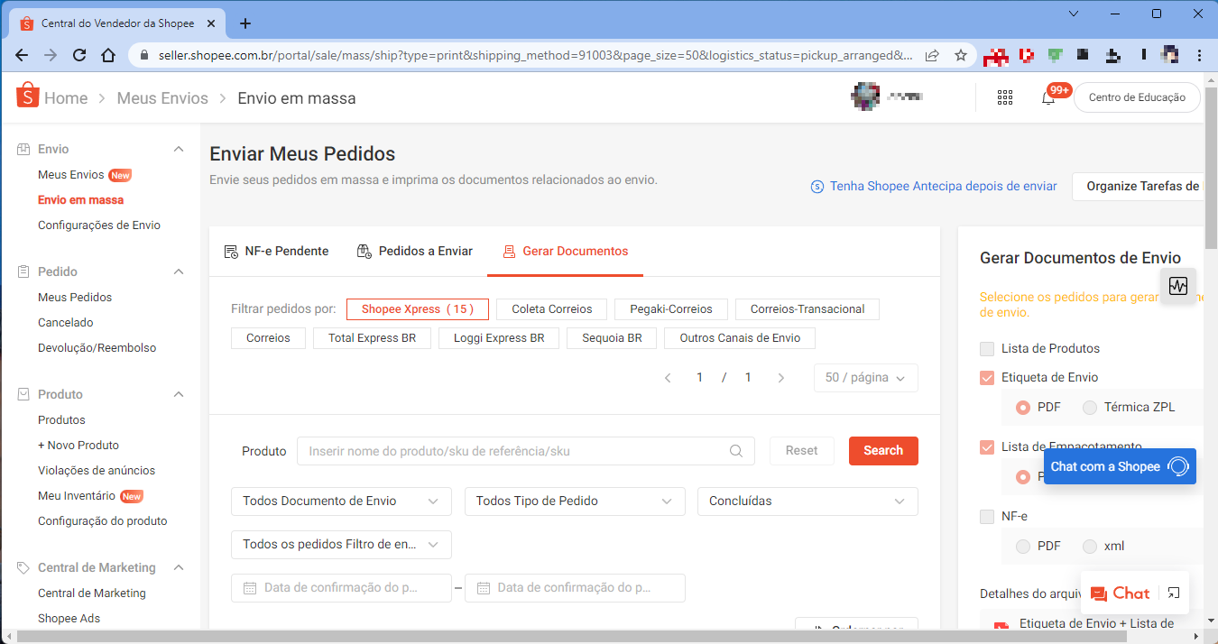
Task: Switch to the NF-e Pendente tab
Action: coord(276,252)
